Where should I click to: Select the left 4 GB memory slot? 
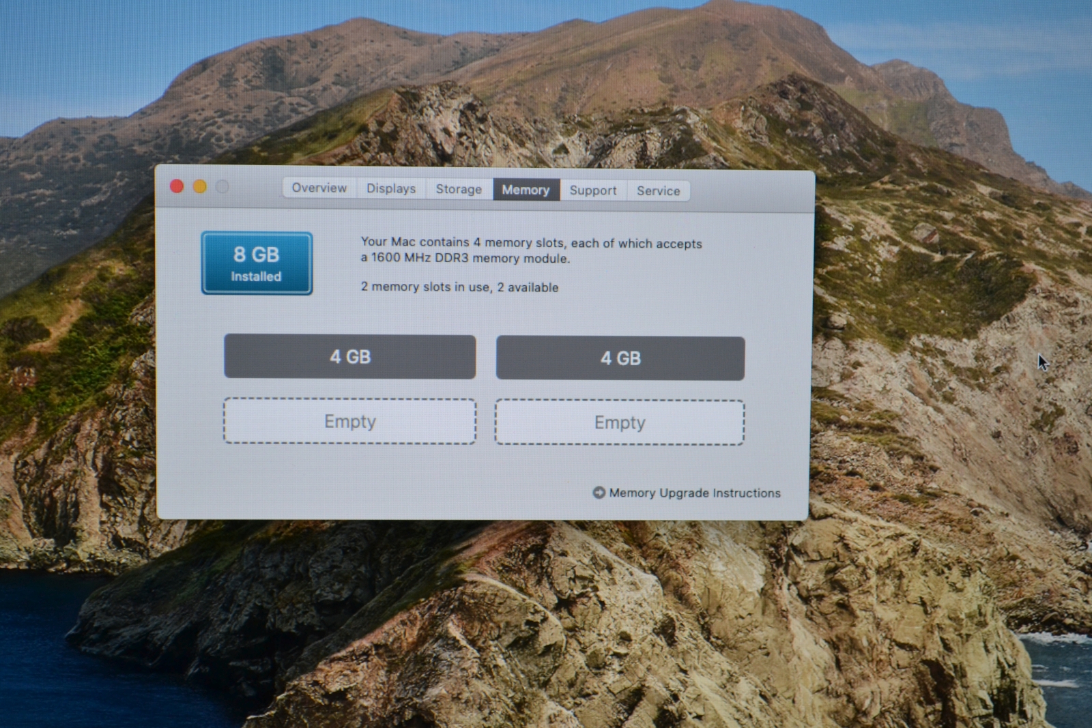(x=349, y=357)
